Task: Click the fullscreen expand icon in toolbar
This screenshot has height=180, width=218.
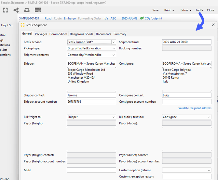Action: [6, 10]
